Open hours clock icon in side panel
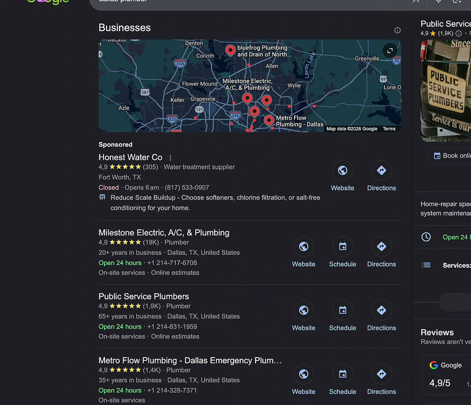The image size is (471, 405). tap(426, 237)
